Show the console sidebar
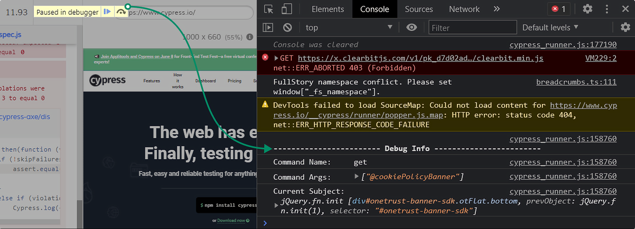The width and height of the screenshot is (635, 229). point(268,27)
